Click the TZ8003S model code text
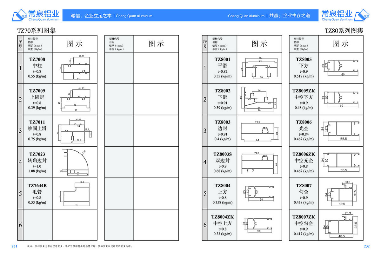This screenshot has height=259, width=381. click(x=223, y=154)
